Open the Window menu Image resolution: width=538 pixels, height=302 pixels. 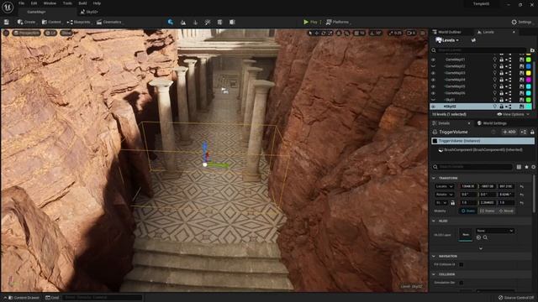[50, 3]
